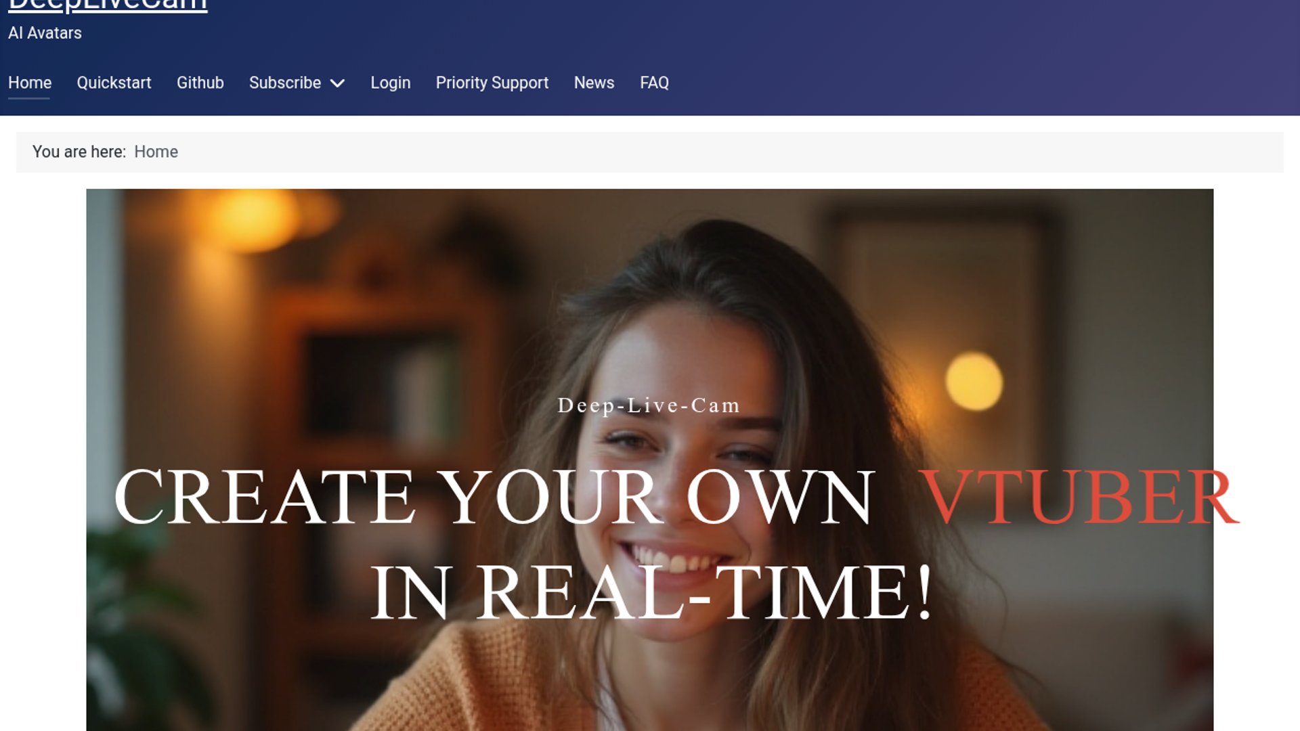Screen dimensions: 1300x731
Task: Go to the Quickstart page
Action: point(114,83)
